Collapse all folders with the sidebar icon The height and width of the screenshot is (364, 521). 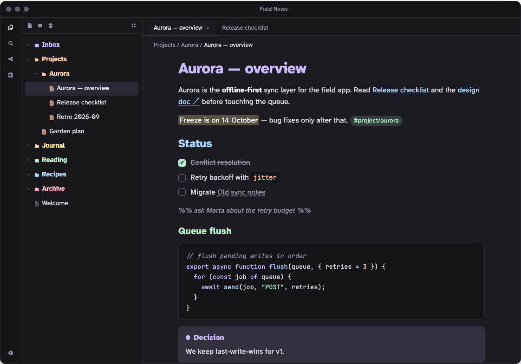134,26
